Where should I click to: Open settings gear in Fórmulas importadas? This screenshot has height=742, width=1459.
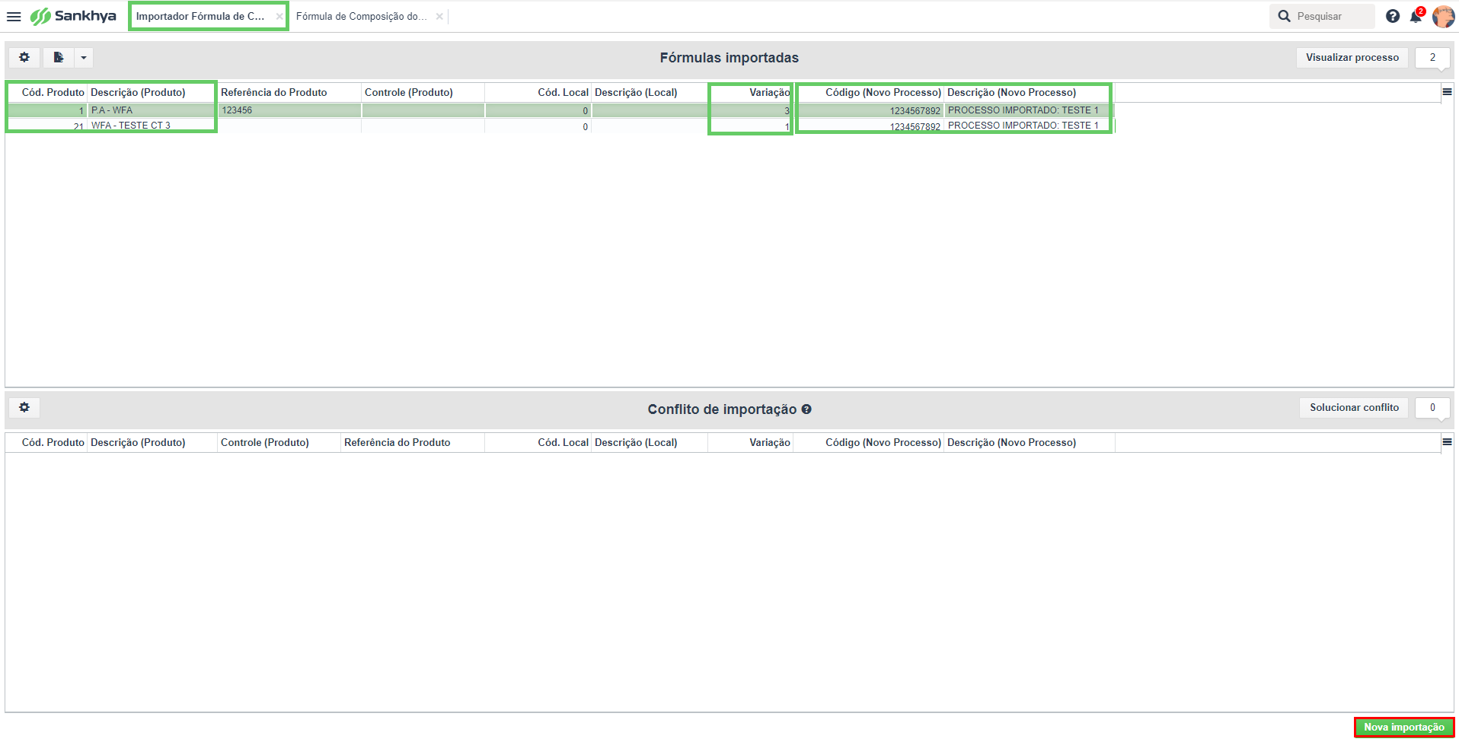24,57
